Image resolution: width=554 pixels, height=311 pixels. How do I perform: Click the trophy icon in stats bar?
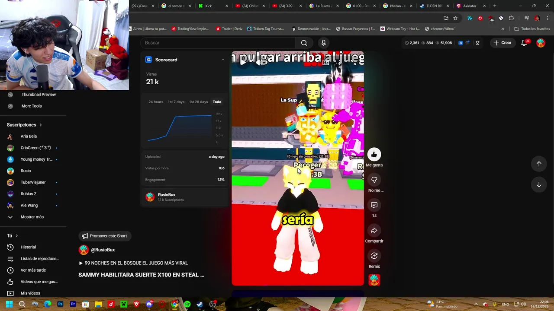[x=477, y=43]
